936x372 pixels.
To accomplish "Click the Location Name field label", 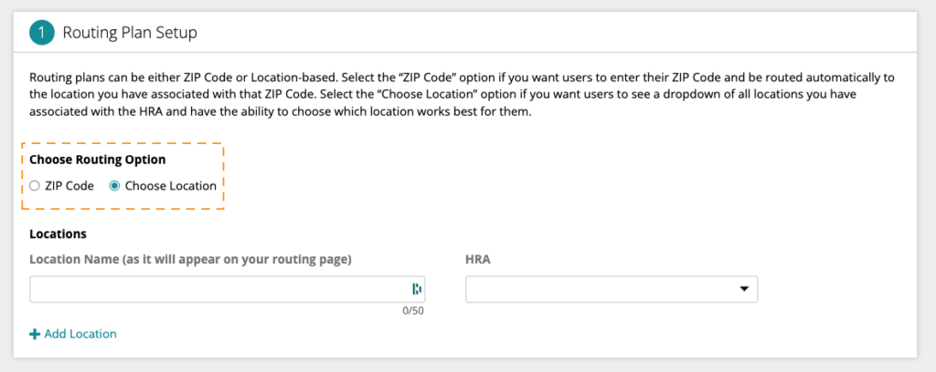I will pyautogui.click(x=190, y=260).
